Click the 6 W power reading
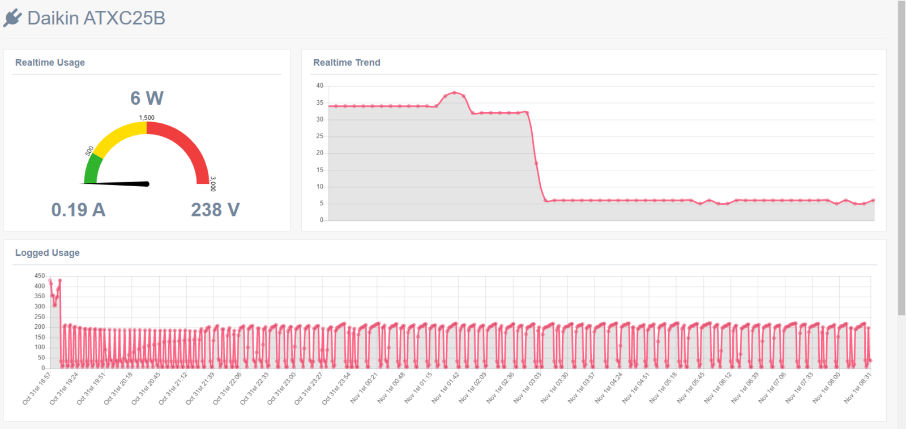 (x=147, y=98)
